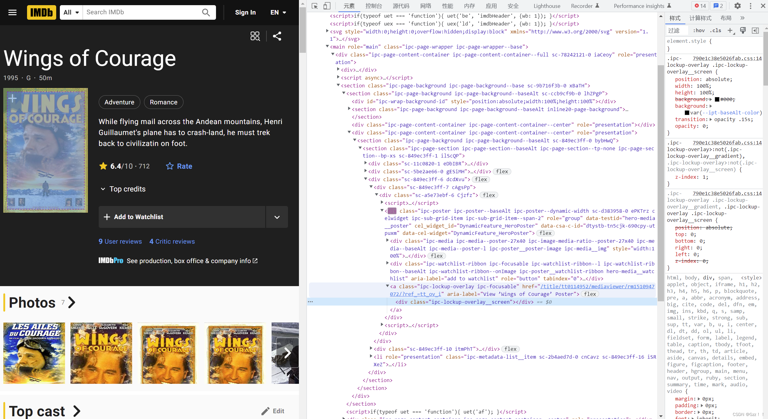Switch to 控制台 Console tab
The width and height of the screenshot is (768, 419).
[x=374, y=6]
